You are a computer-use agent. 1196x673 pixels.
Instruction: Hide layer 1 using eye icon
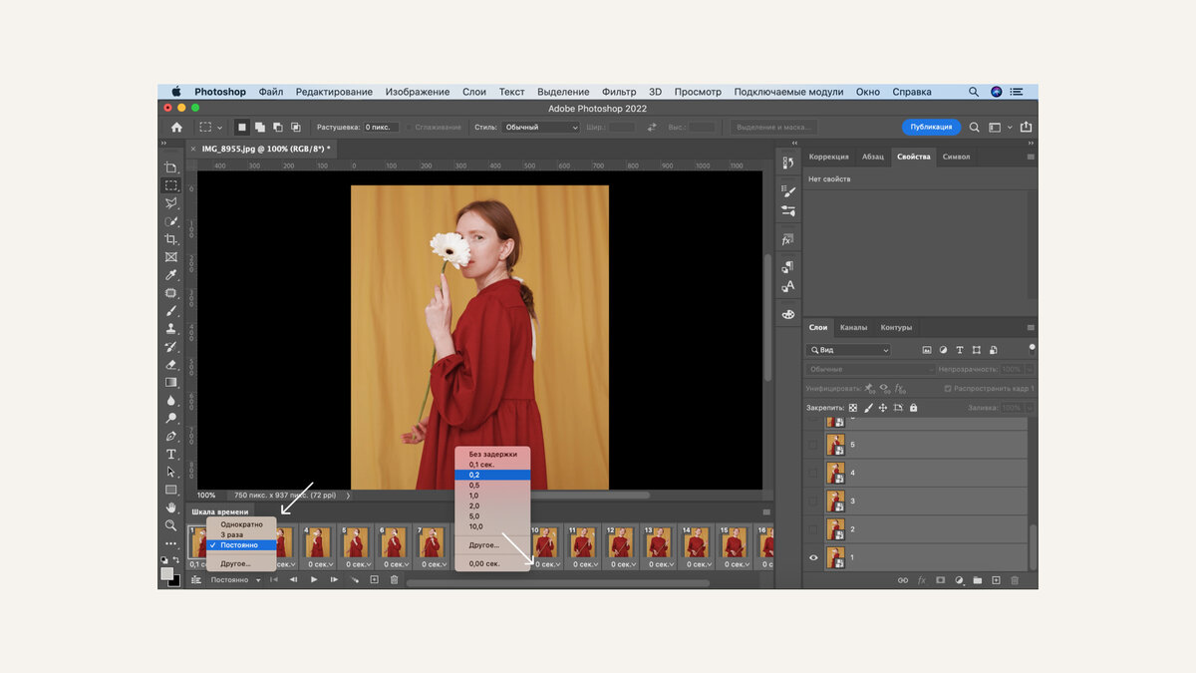pyautogui.click(x=813, y=557)
